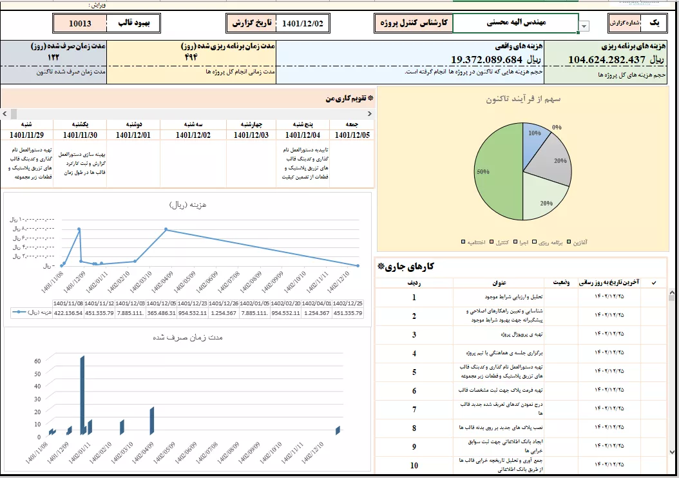Click the check mark column header in tasks table
The height and width of the screenshot is (478, 679).
(x=655, y=282)
